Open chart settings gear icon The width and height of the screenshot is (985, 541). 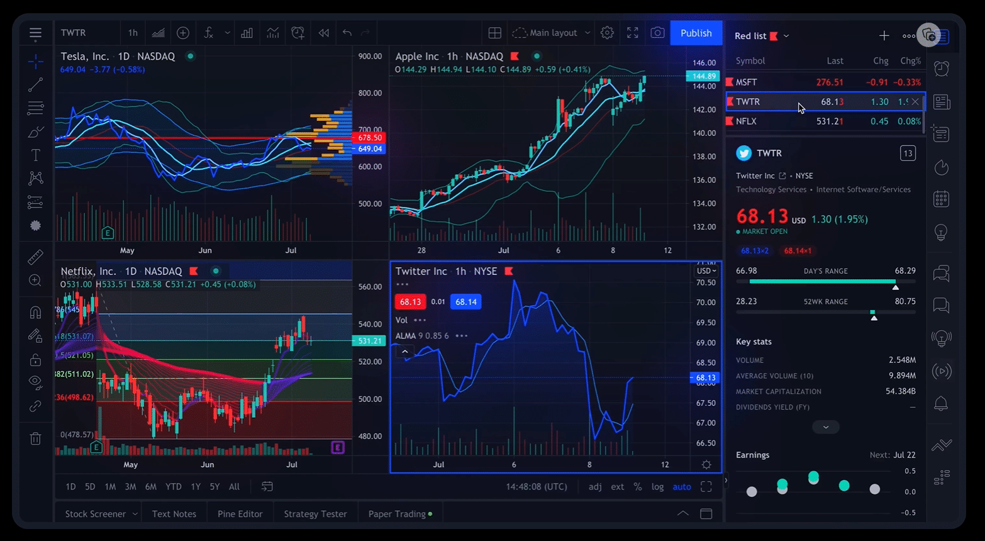tap(607, 33)
